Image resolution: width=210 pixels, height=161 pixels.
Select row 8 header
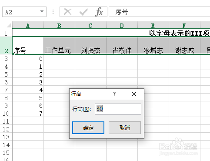click(x=6, y=98)
